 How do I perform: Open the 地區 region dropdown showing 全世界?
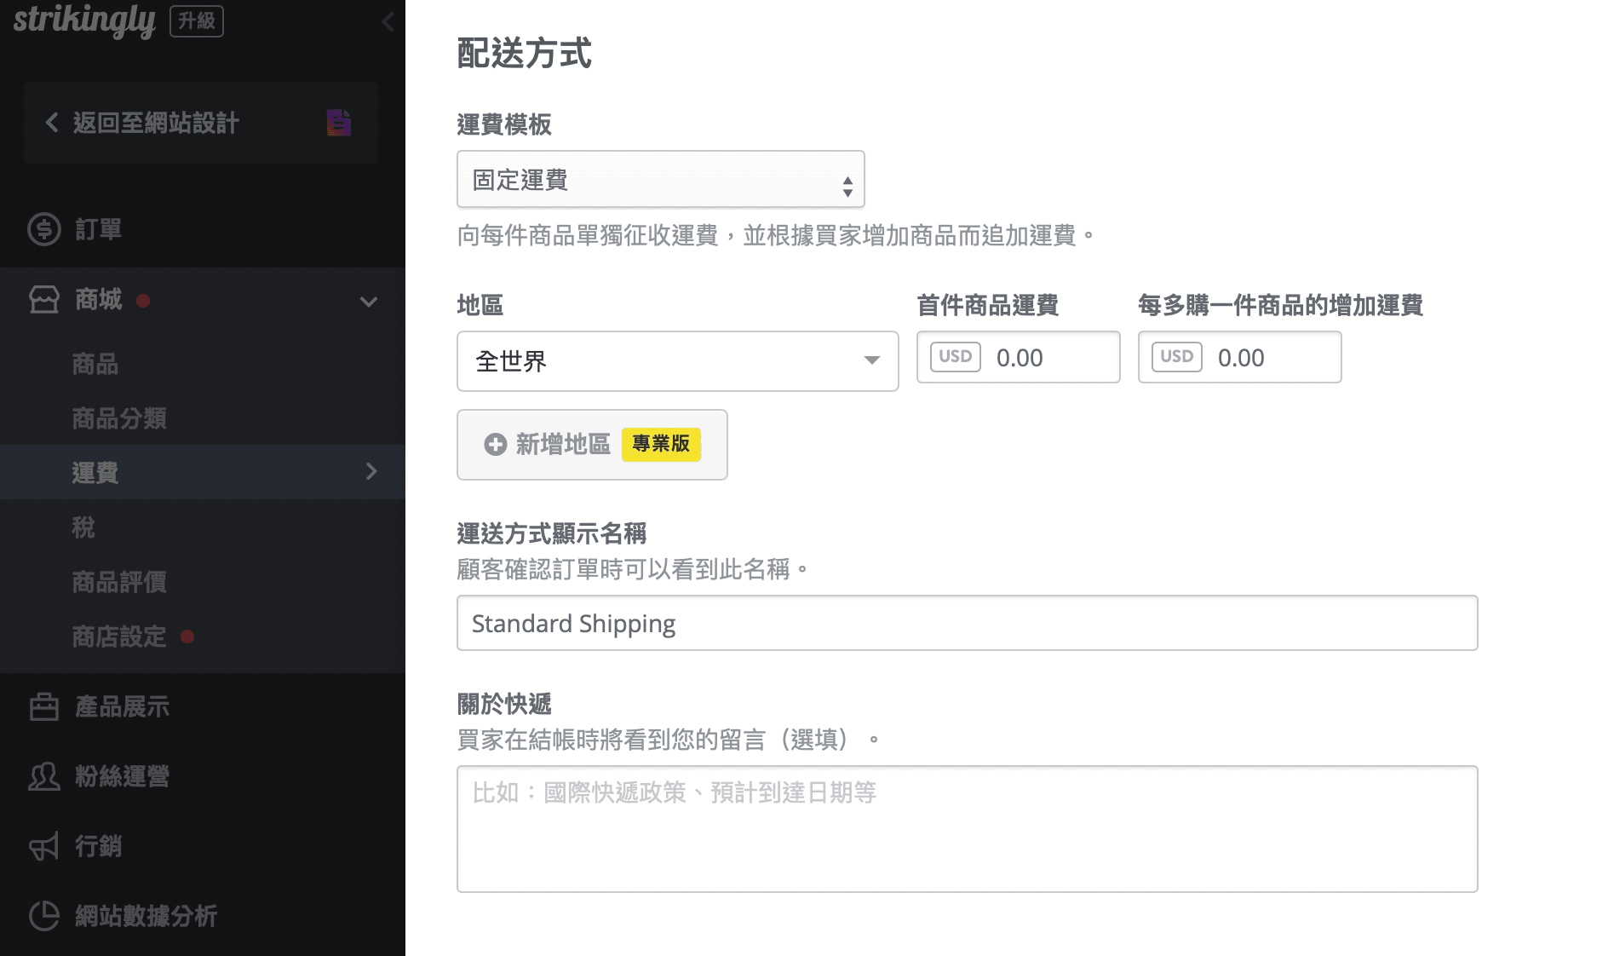676,361
